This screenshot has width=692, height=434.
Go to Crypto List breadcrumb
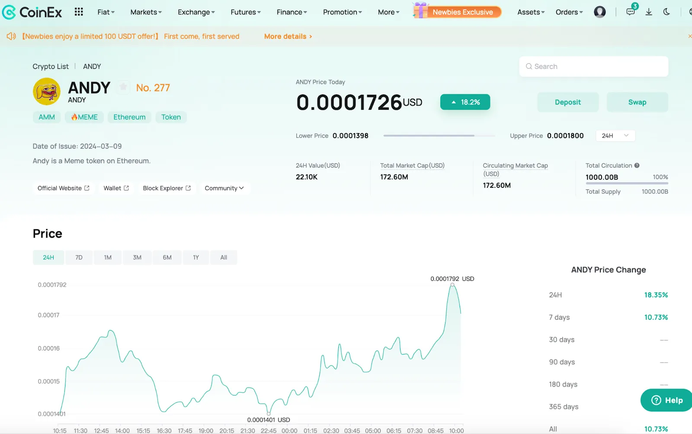(x=51, y=66)
